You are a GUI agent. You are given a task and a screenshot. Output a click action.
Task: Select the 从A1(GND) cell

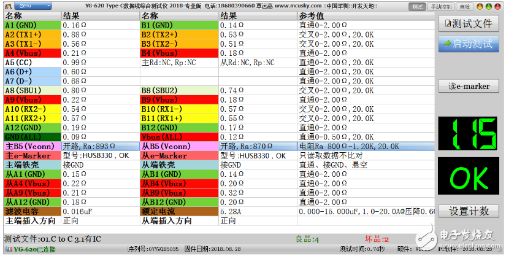point(33,174)
